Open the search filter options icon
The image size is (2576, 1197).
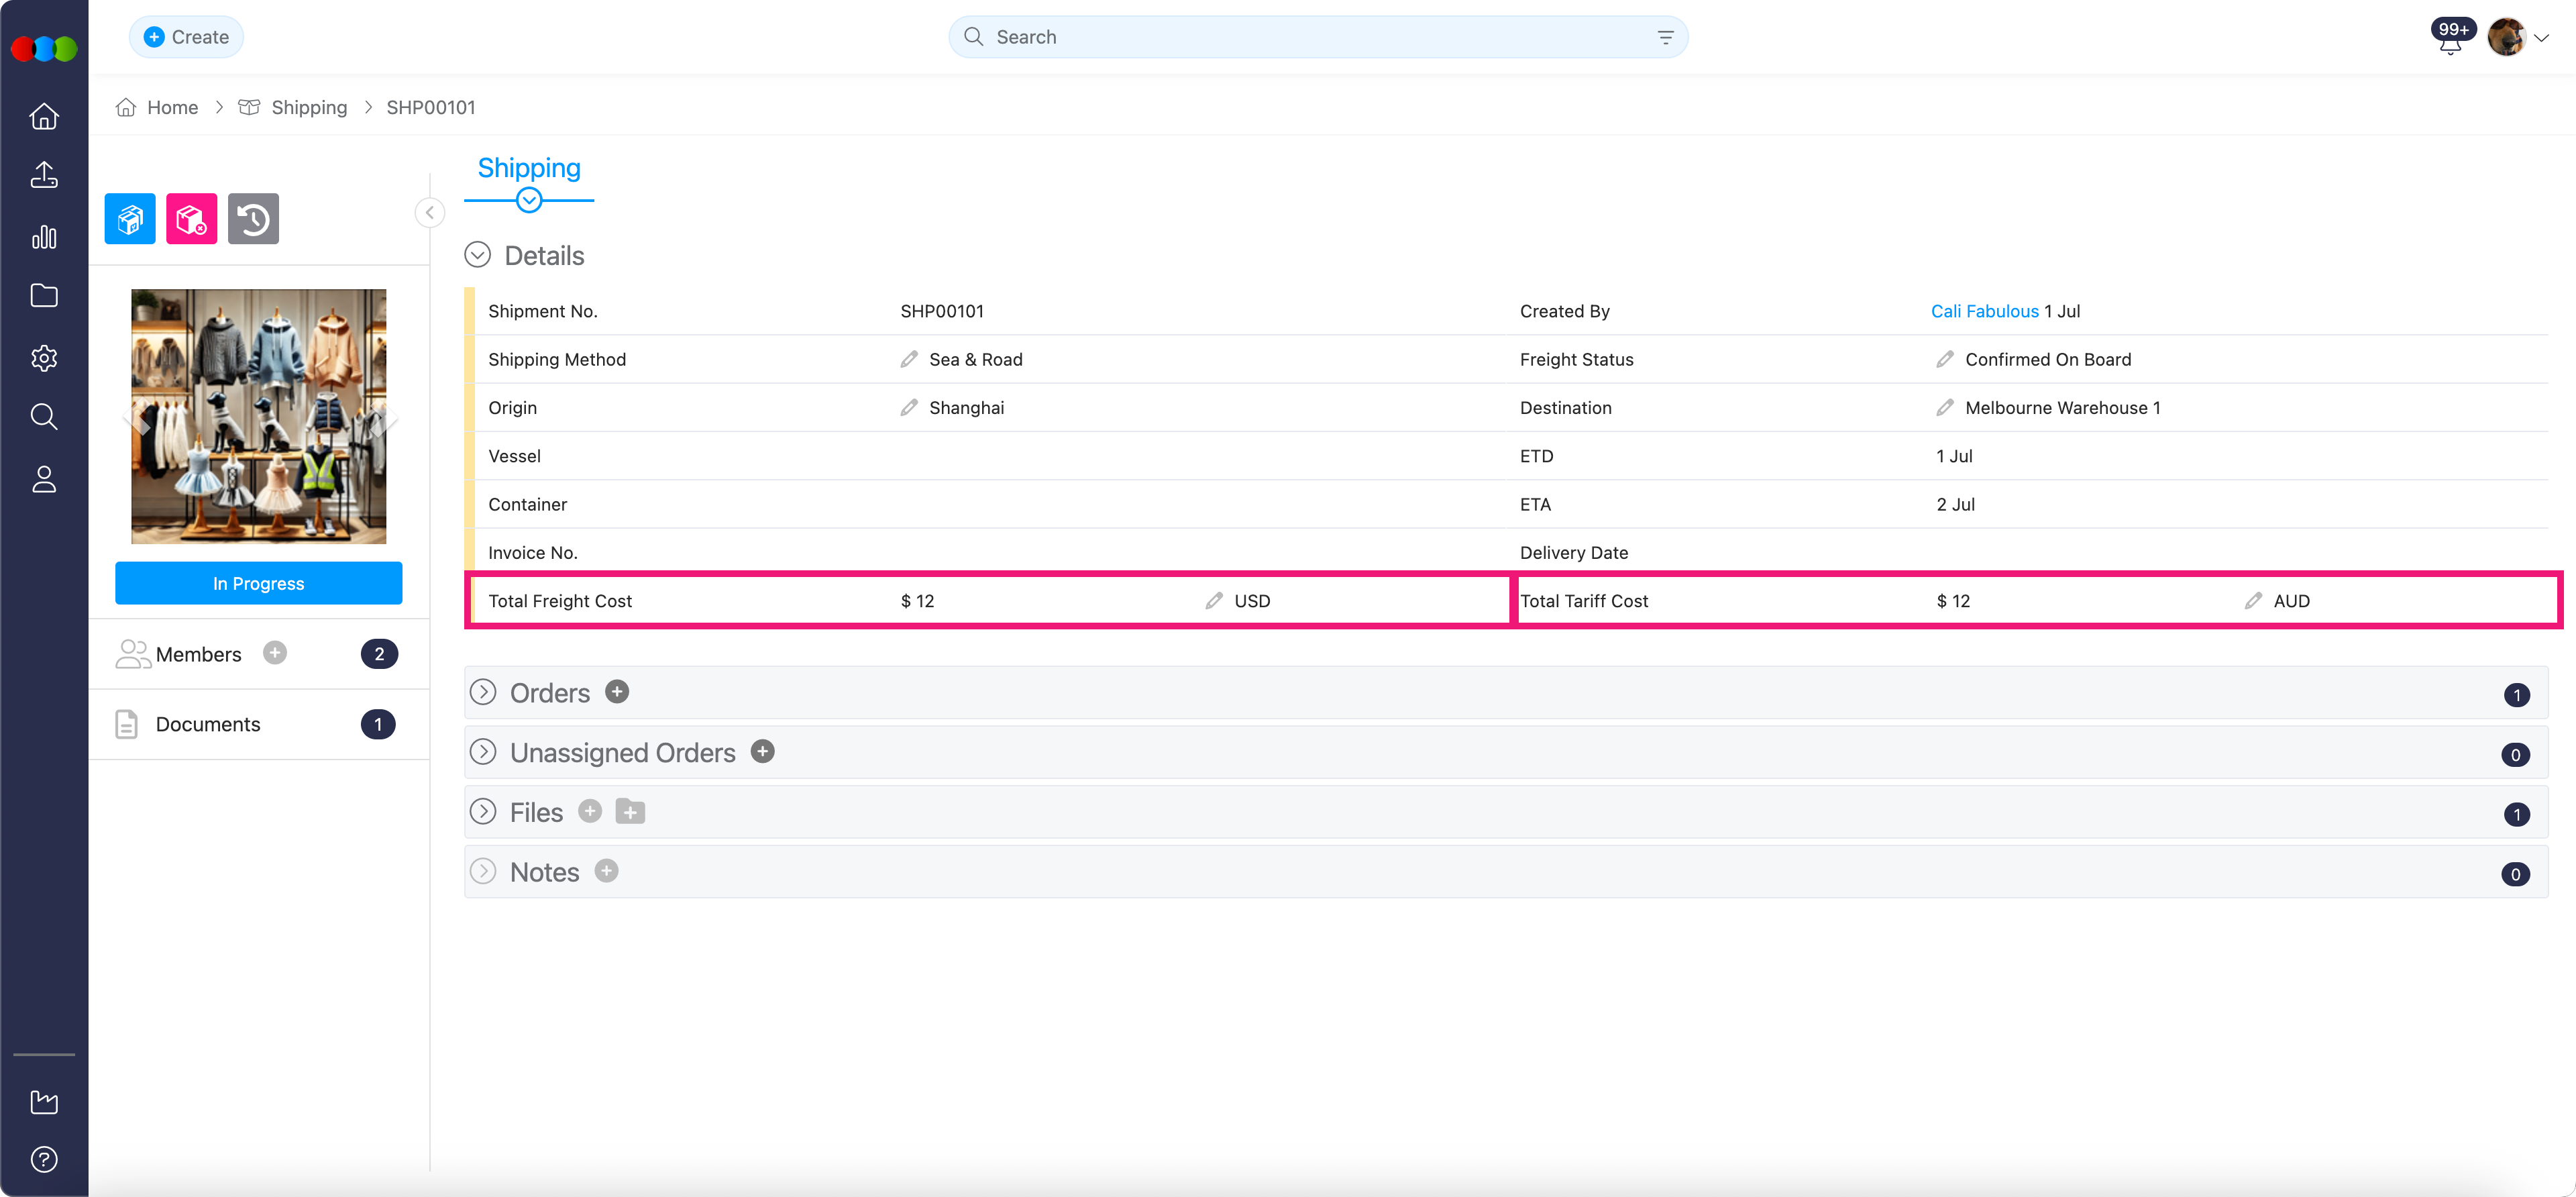click(x=1665, y=37)
